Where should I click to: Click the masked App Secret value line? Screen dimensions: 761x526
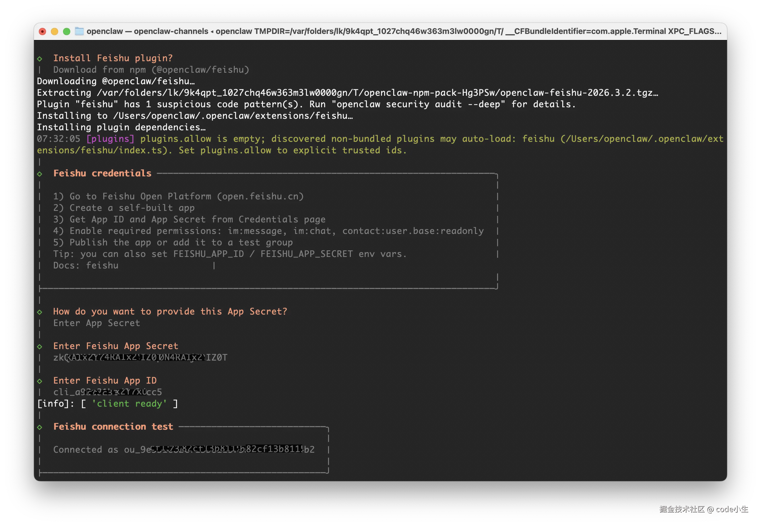tap(140, 358)
